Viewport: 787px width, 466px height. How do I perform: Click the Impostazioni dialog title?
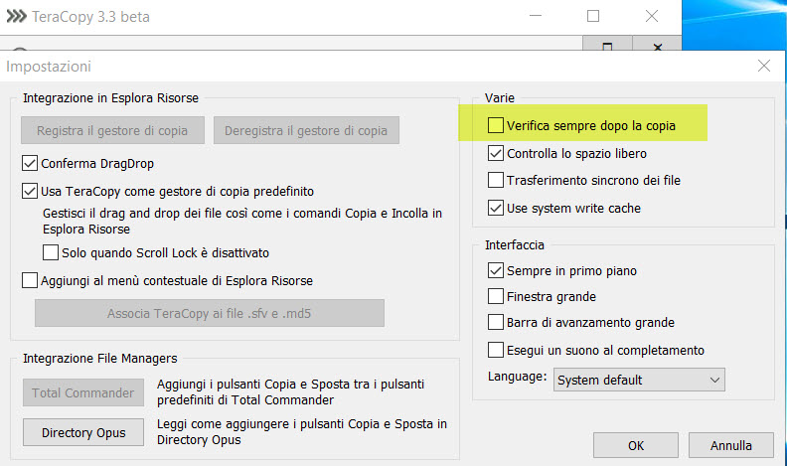[x=49, y=67]
